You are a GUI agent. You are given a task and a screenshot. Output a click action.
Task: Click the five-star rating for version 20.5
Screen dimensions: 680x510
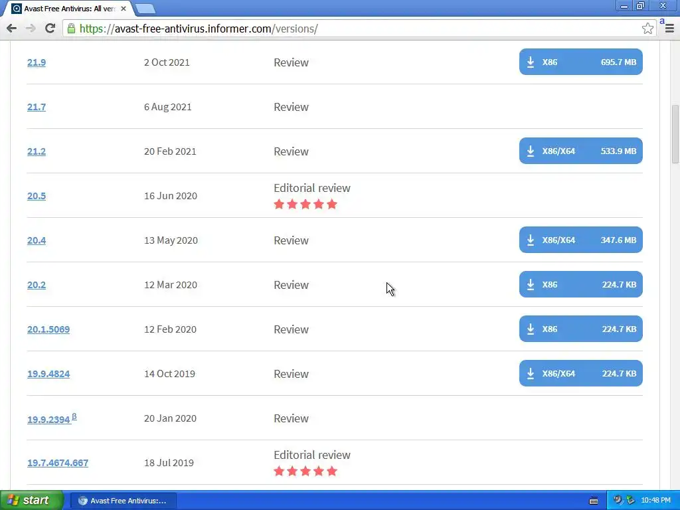point(305,205)
